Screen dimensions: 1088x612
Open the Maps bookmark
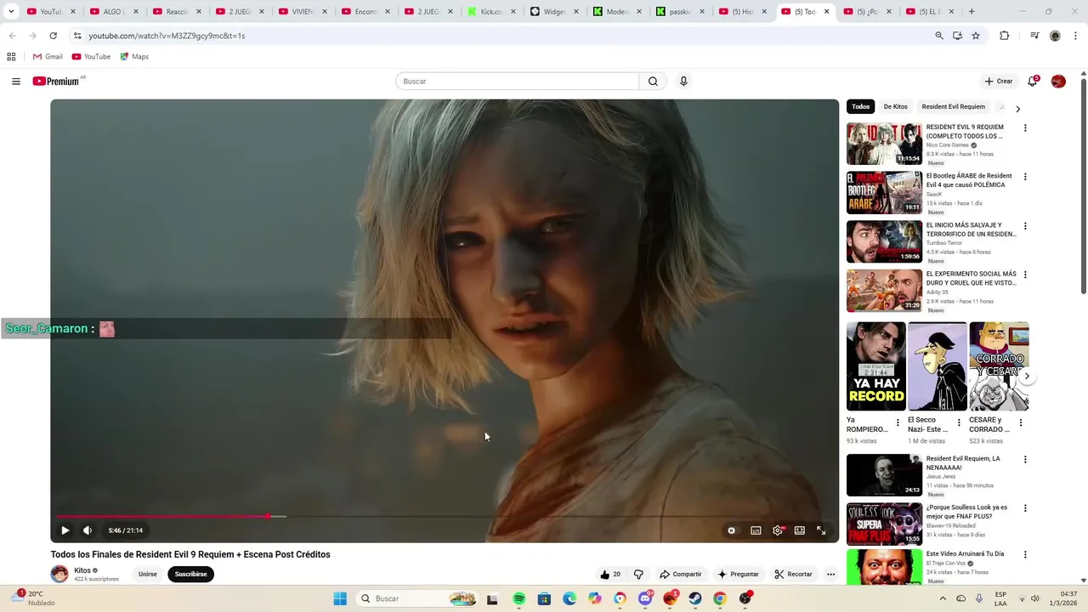click(134, 57)
